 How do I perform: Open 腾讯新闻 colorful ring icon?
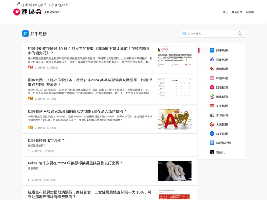tap(212, 97)
